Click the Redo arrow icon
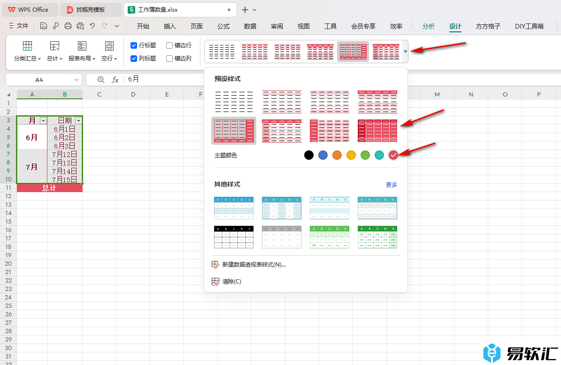Screen dimensions: 561x365 (x=105, y=26)
